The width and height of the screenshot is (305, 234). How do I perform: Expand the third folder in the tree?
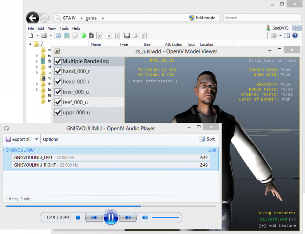pyautogui.click(x=37, y=61)
